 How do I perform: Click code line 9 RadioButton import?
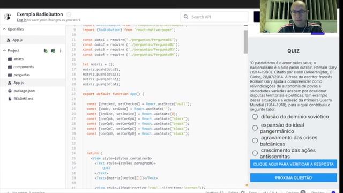[129, 30]
